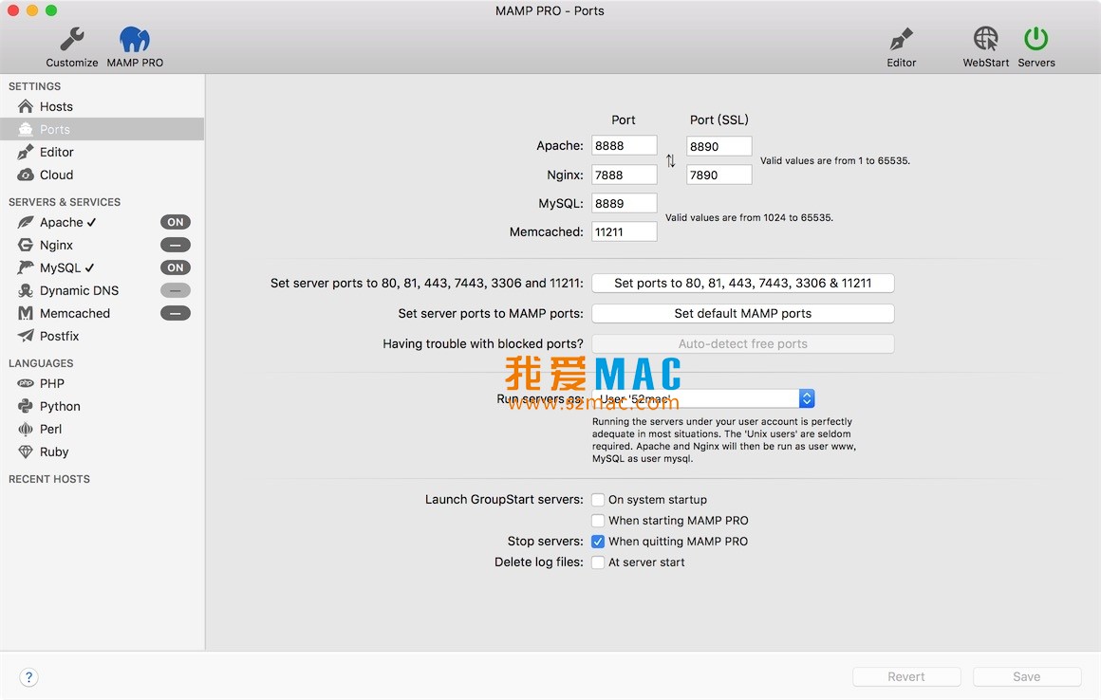Open Ruby language settings label
The width and height of the screenshot is (1101, 700).
pyautogui.click(x=54, y=451)
